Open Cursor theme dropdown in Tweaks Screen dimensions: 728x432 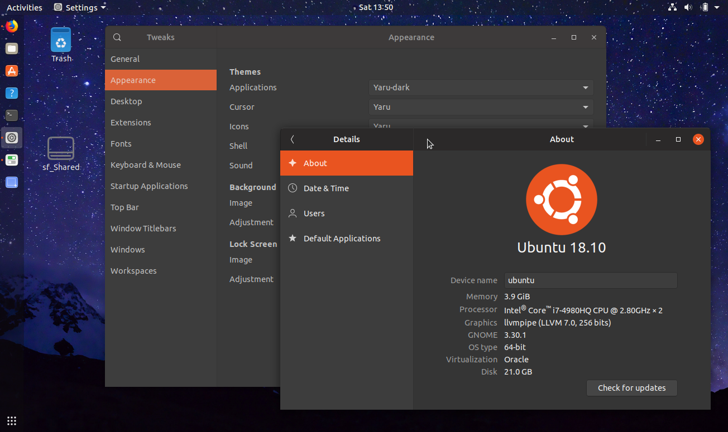481,107
